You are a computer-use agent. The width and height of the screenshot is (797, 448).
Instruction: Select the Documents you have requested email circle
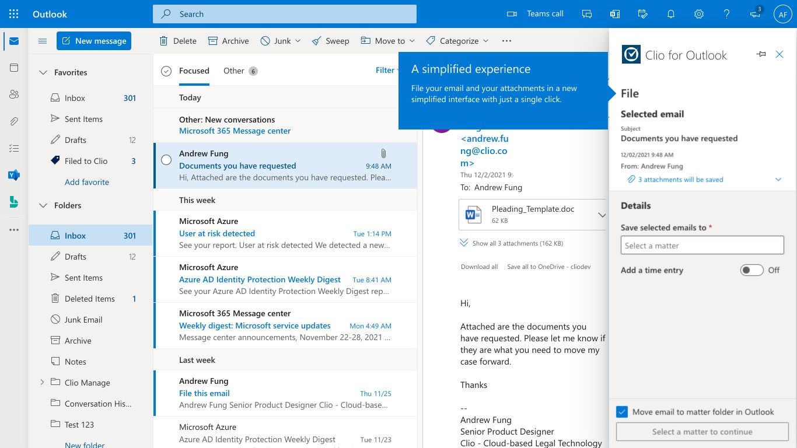click(x=166, y=160)
